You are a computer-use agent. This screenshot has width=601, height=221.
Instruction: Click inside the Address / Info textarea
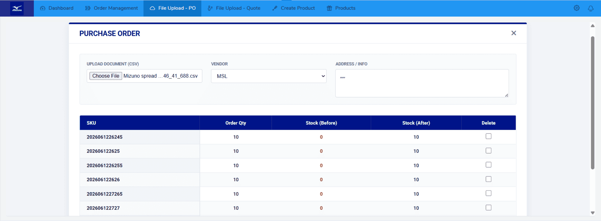pyautogui.click(x=422, y=83)
